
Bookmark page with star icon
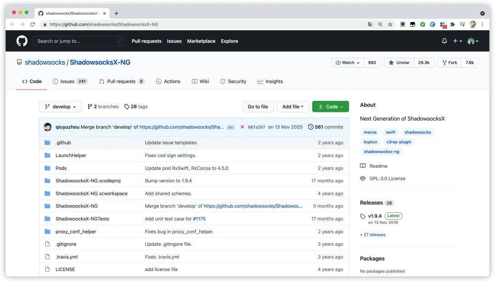point(390,24)
